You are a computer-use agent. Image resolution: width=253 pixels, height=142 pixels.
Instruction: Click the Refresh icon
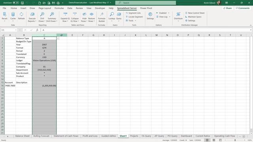click(21, 16)
